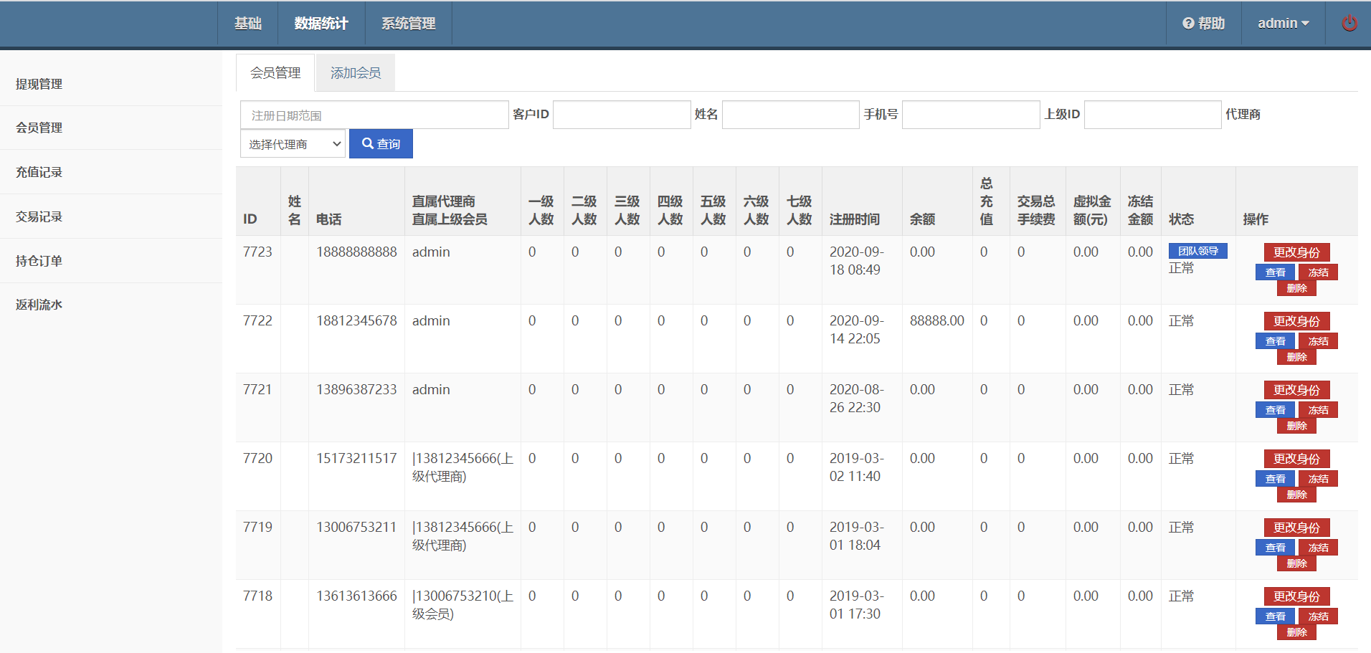
Task: Click 冻结 for member 7718
Action: [1318, 616]
